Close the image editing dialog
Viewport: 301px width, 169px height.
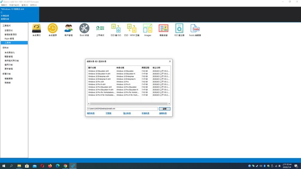pyautogui.click(x=170, y=61)
